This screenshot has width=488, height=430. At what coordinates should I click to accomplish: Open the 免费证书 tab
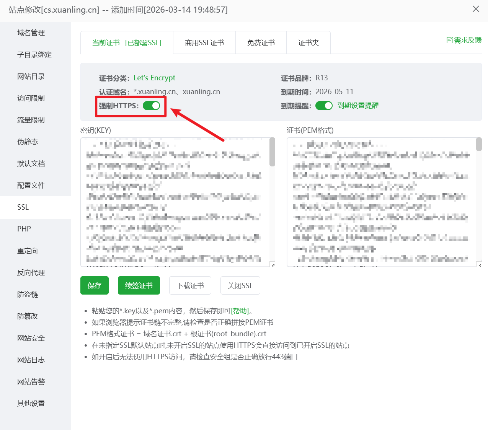tap(261, 42)
